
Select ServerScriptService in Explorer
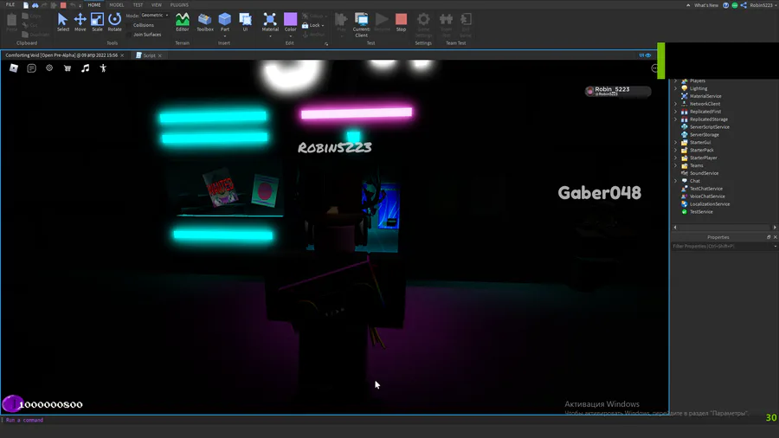point(709,126)
